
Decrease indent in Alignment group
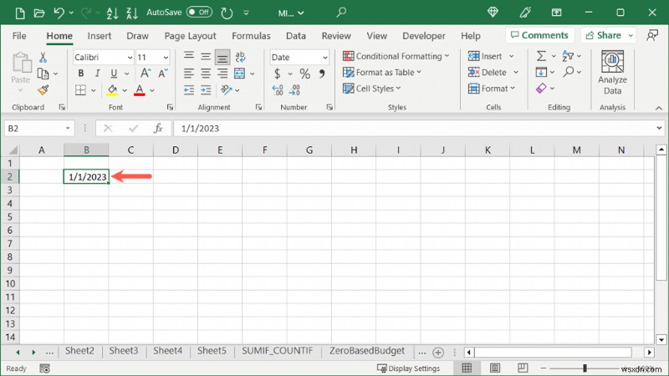[189, 90]
